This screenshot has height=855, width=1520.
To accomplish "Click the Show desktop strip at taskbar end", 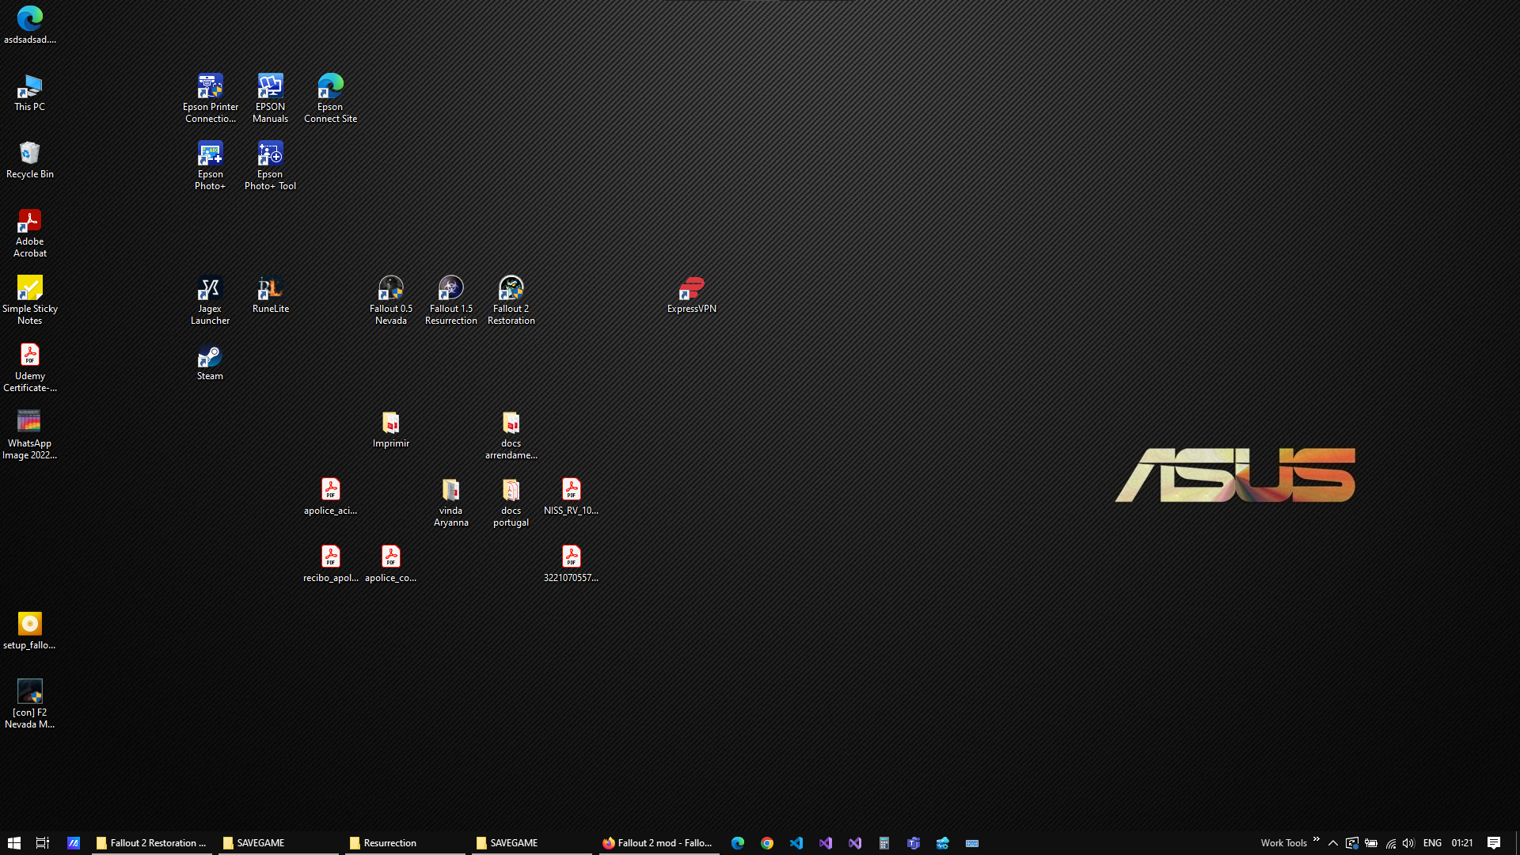I will (x=1517, y=843).
